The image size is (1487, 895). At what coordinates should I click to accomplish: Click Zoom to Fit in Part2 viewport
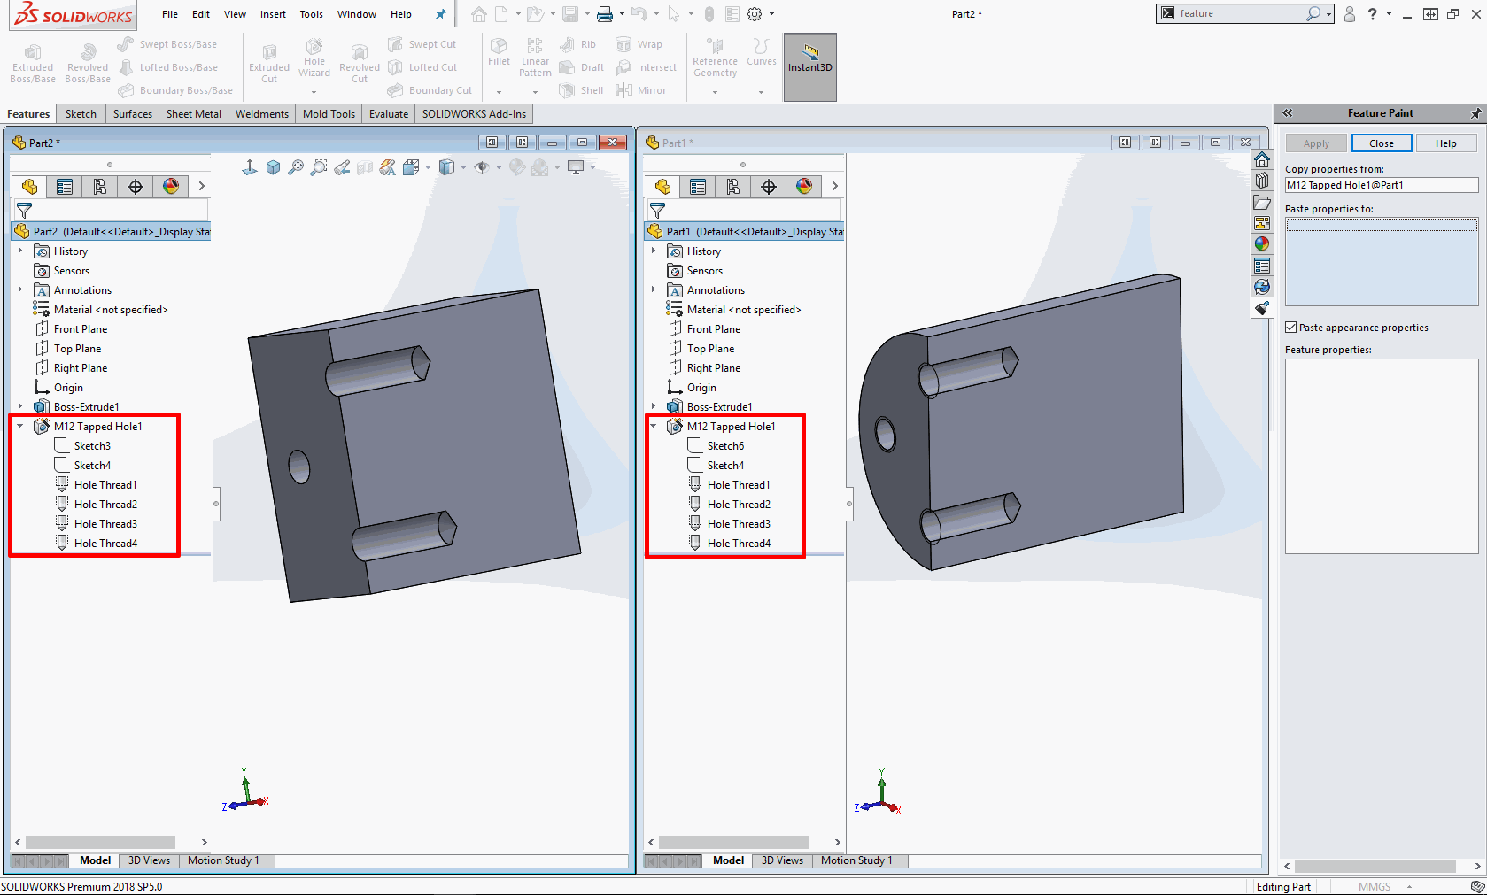click(x=296, y=167)
